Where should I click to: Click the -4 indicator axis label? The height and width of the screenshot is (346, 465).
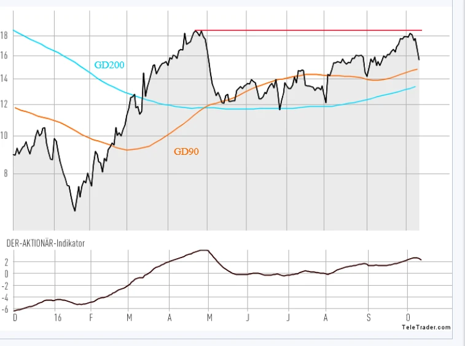(x=4, y=297)
